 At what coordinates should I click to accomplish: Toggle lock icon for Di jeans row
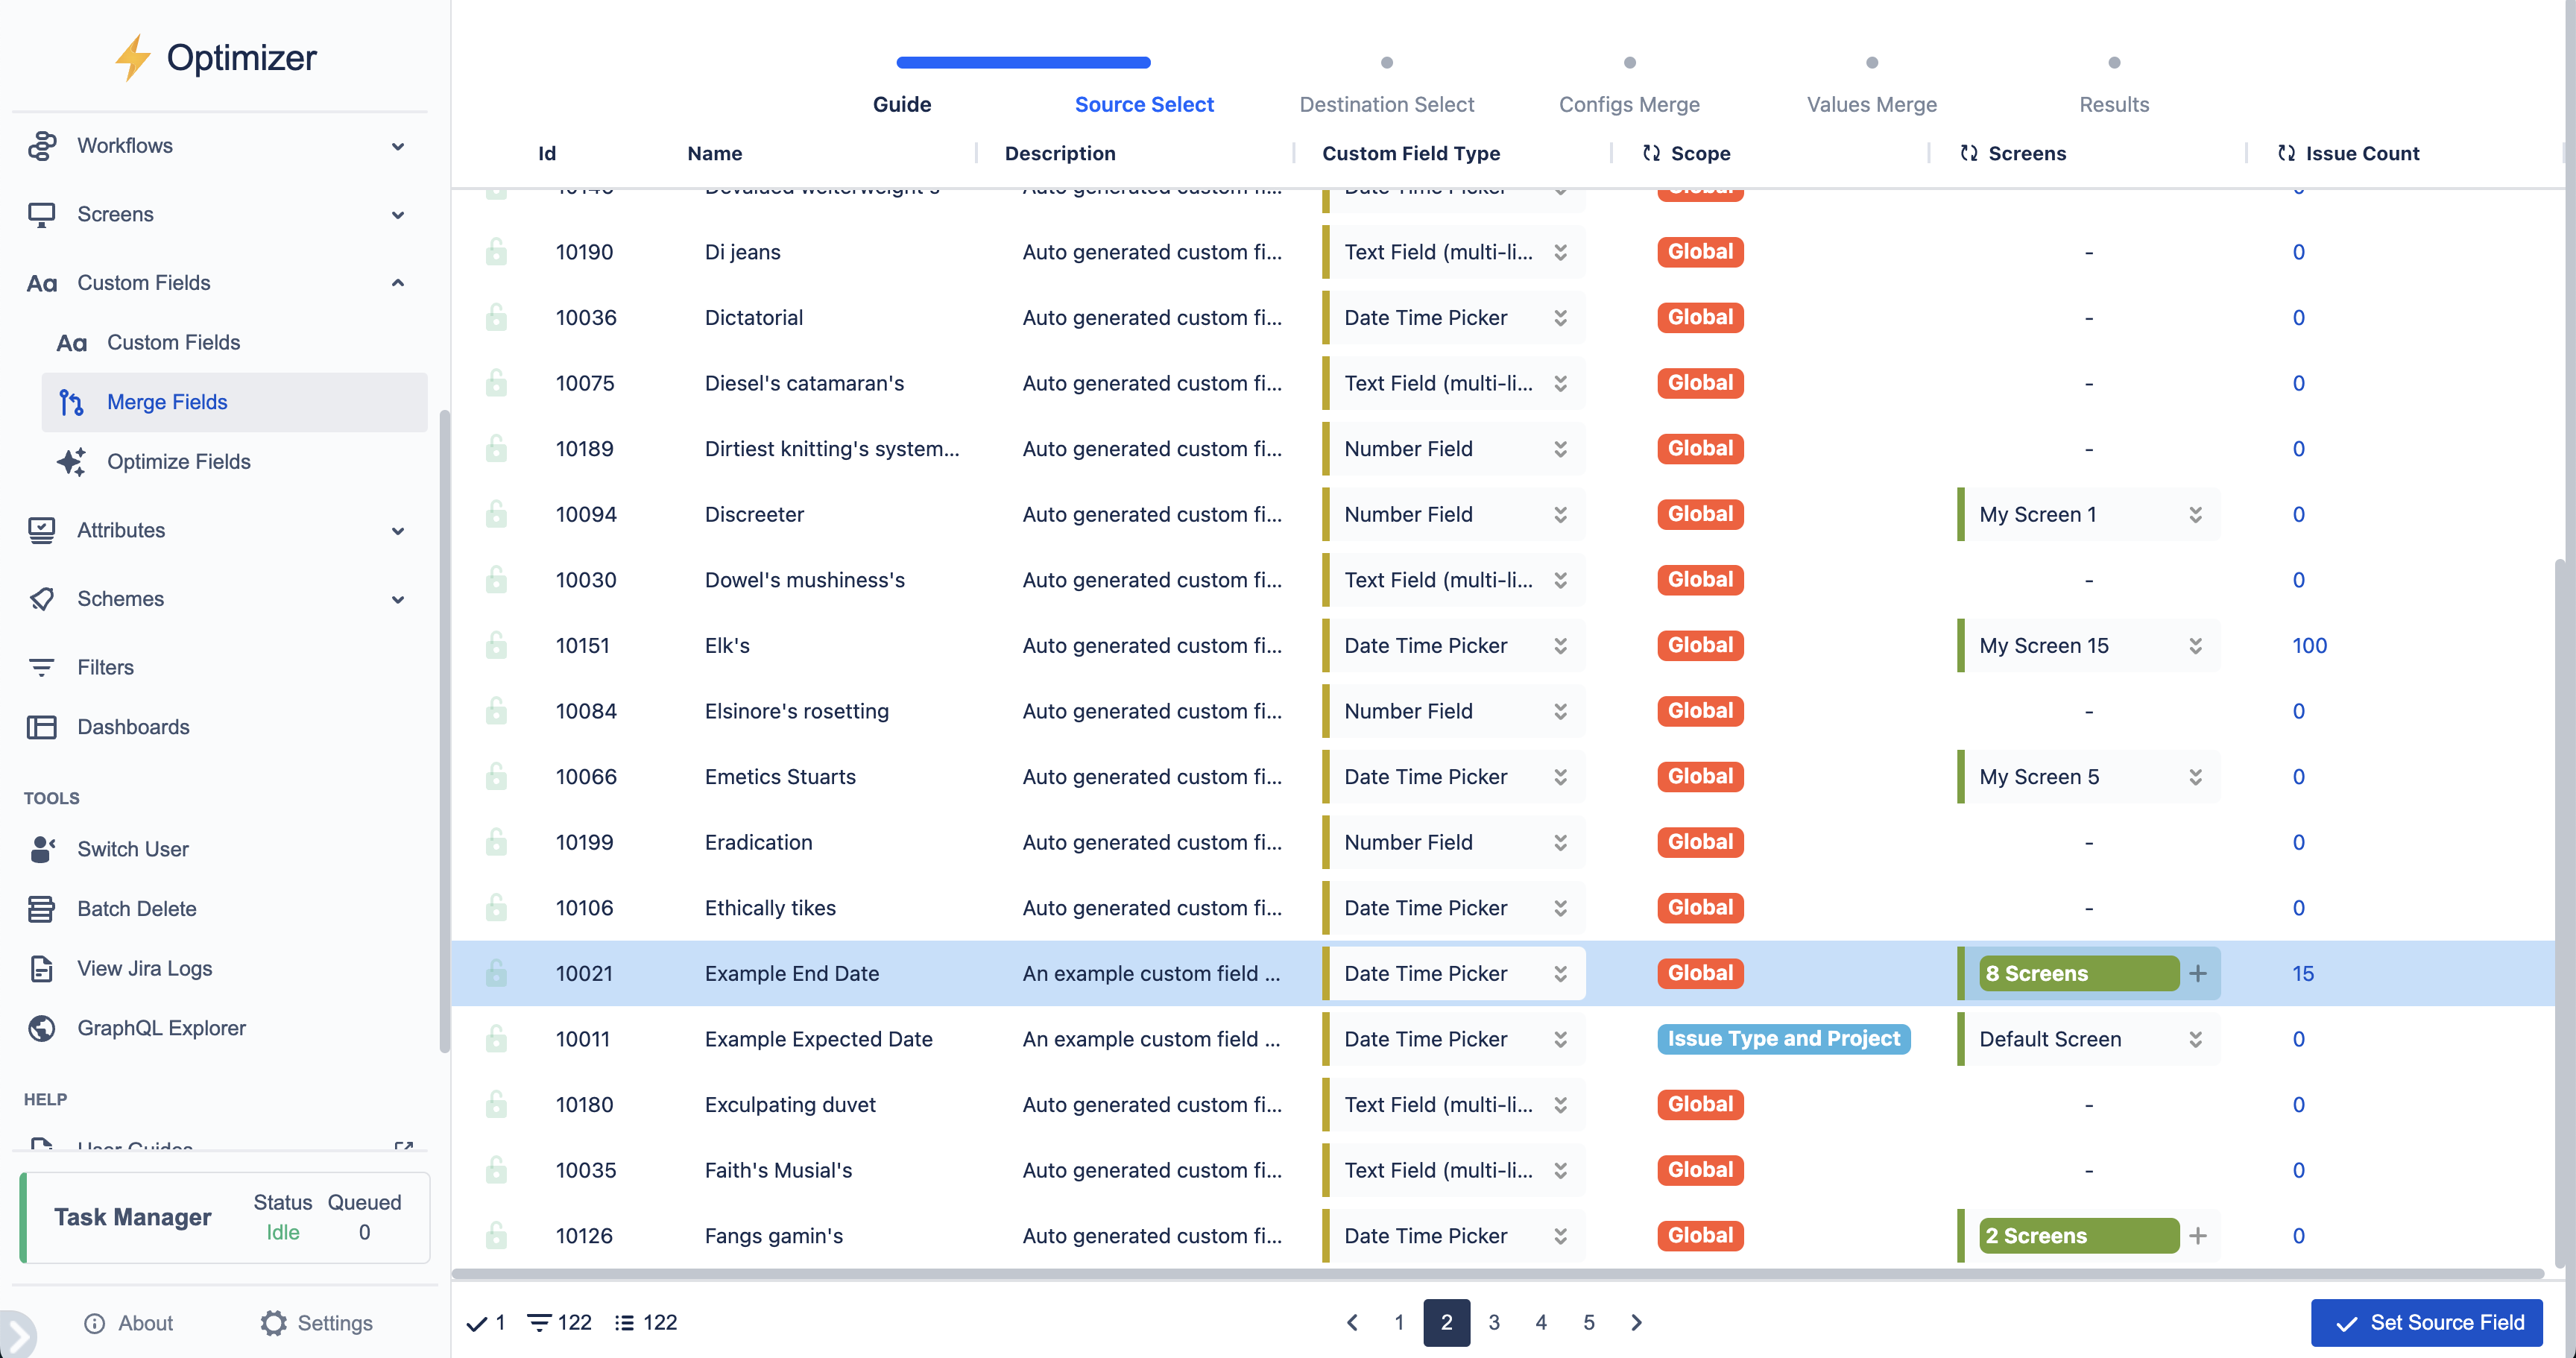click(x=496, y=252)
